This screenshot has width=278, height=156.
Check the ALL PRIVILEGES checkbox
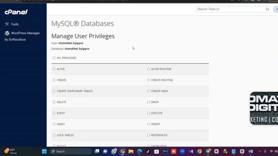coord(54,58)
